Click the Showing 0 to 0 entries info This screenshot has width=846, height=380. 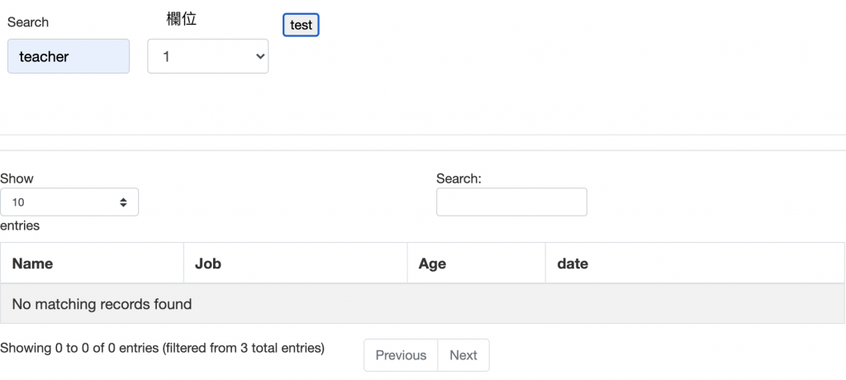(163, 348)
